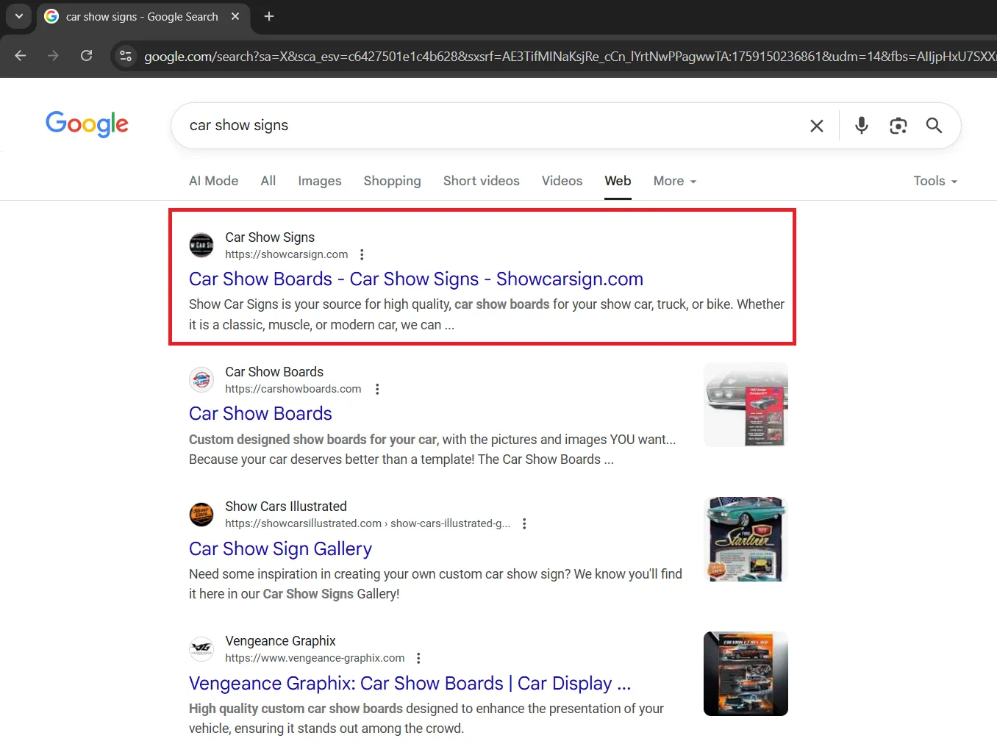Click the Show Cars Illustrated thumbnail image
The image size is (997, 744).
(746, 539)
